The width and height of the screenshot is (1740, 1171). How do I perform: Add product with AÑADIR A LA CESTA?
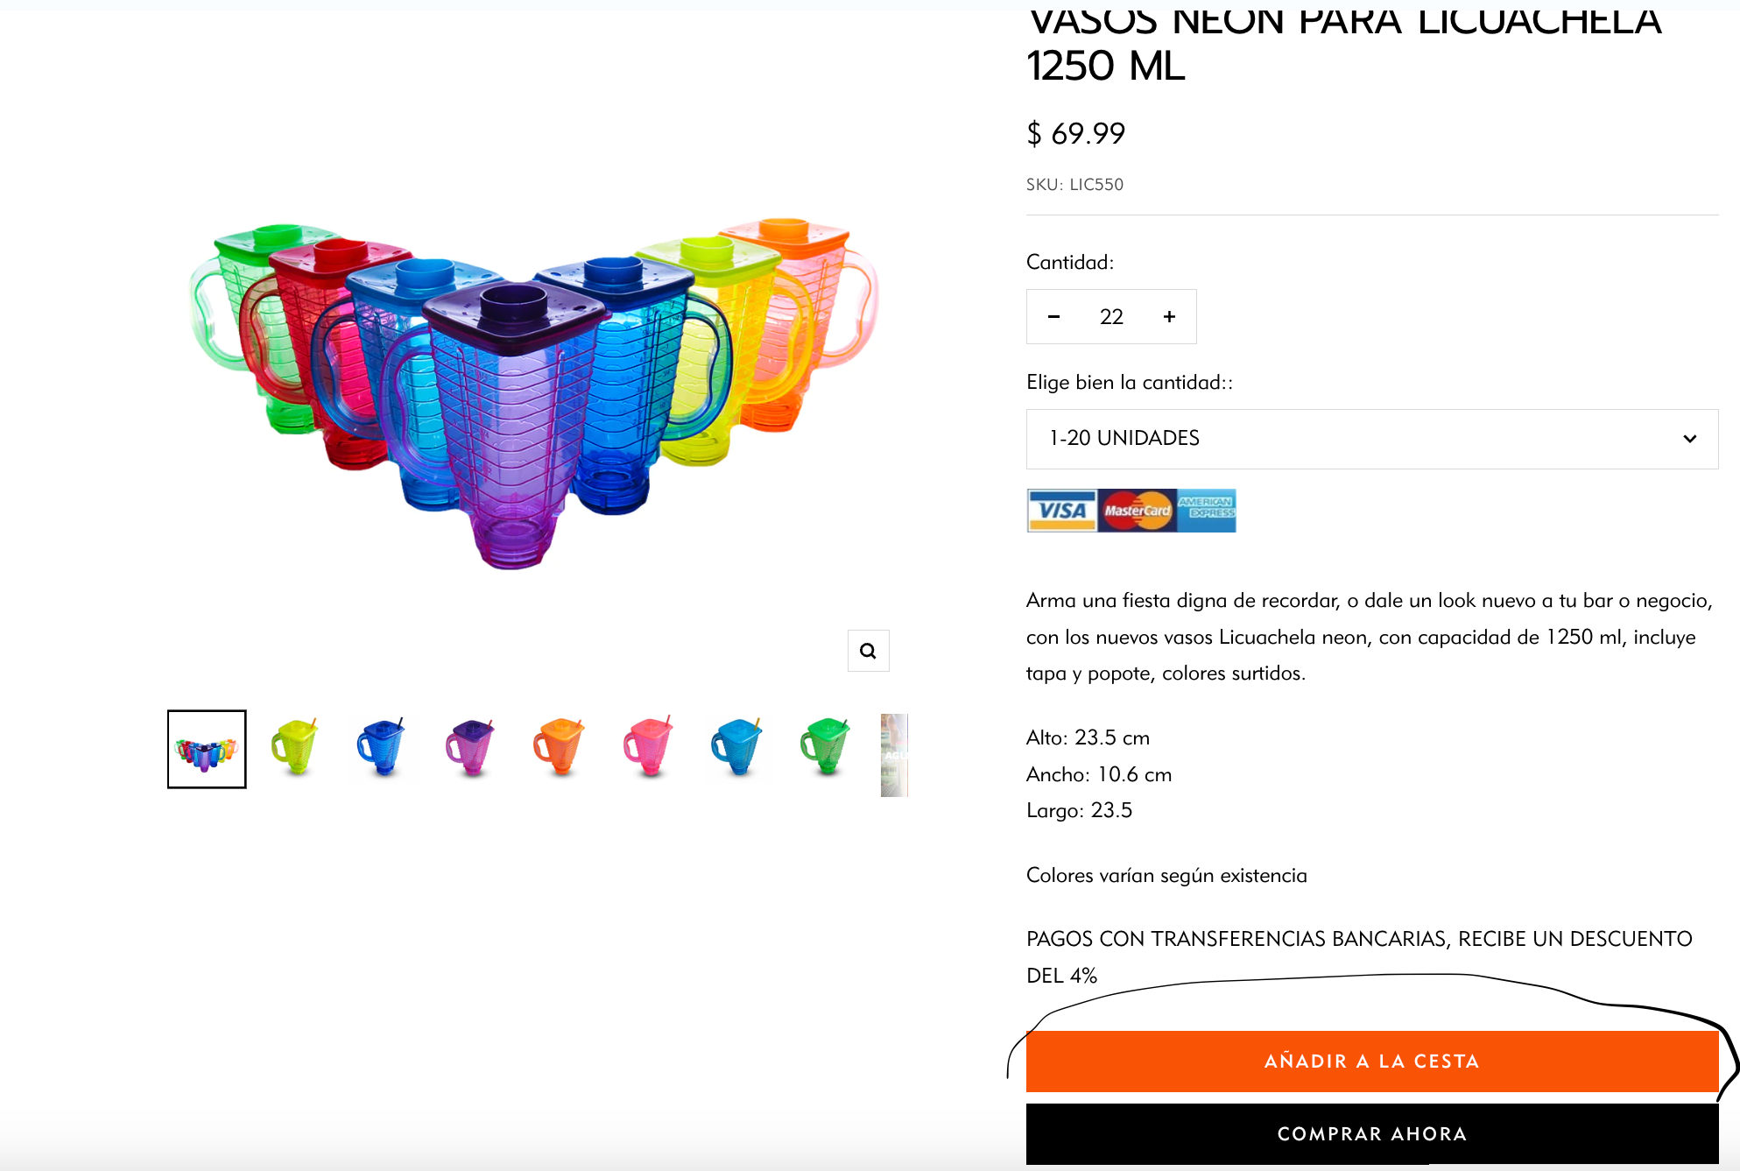[x=1371, y=1062]
